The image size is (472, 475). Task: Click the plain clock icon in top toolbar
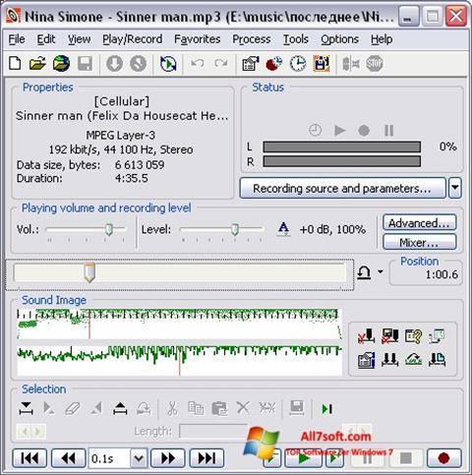(x=298, y=64)
